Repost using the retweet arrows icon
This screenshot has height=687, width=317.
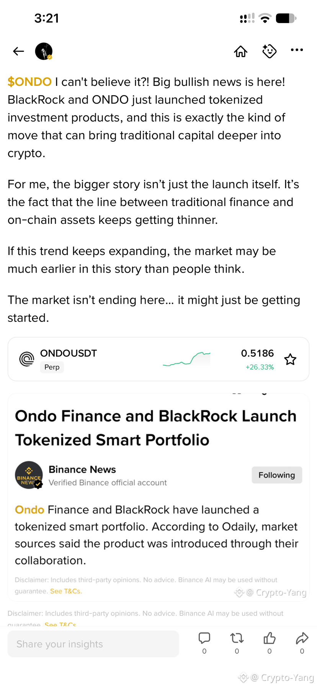(x=237, y=638)
